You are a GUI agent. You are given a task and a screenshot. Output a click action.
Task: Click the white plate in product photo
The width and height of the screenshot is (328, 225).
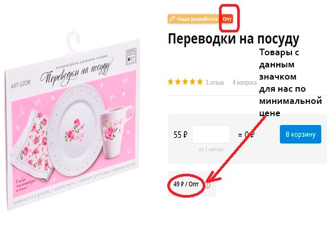(77, 130)
